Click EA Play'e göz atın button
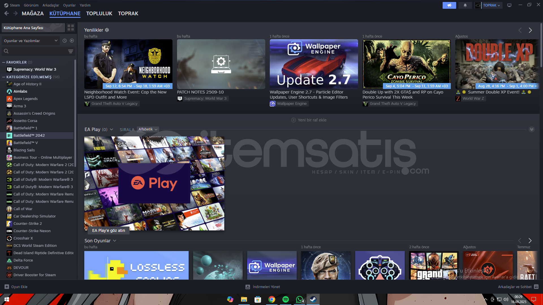The height and width of the screenshot is (305, 543). [109, 230]
